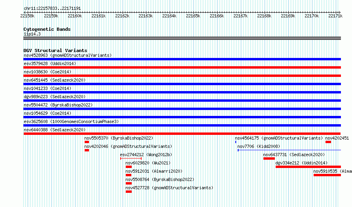Click the Cytogenetic Bands track title
This screenshot has height=207, width=352.
(x=47, y=29)
